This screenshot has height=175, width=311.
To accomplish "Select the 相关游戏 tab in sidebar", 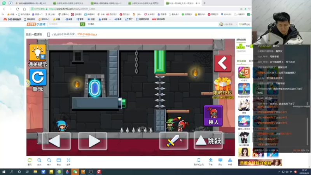I will tap(241, 61).
